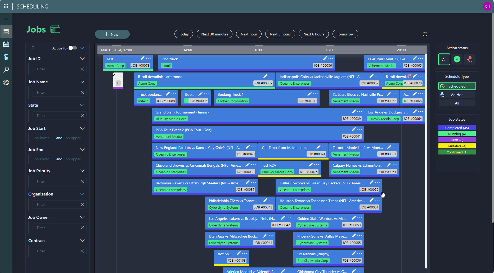494x273 pixels.
Task: Open the app launcher grid icon
Action: [x=6, y=6]
